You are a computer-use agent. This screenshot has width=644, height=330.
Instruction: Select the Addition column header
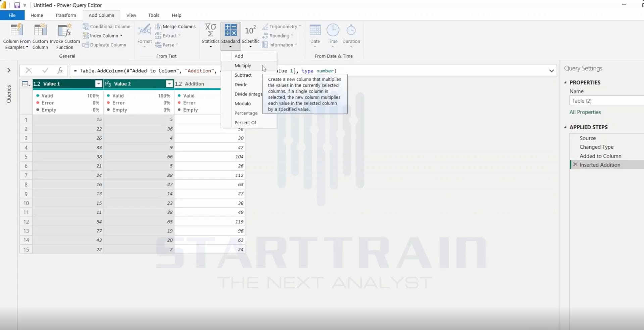pyautogui.click(x=197, y=84)
